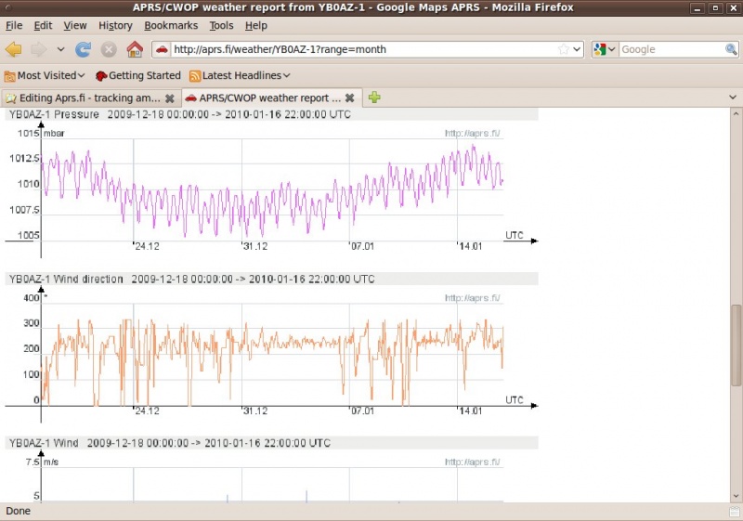Open recent pages history dropdown arrow
The height and width of the screenshot is (521, 743).
tap(61, 49)
